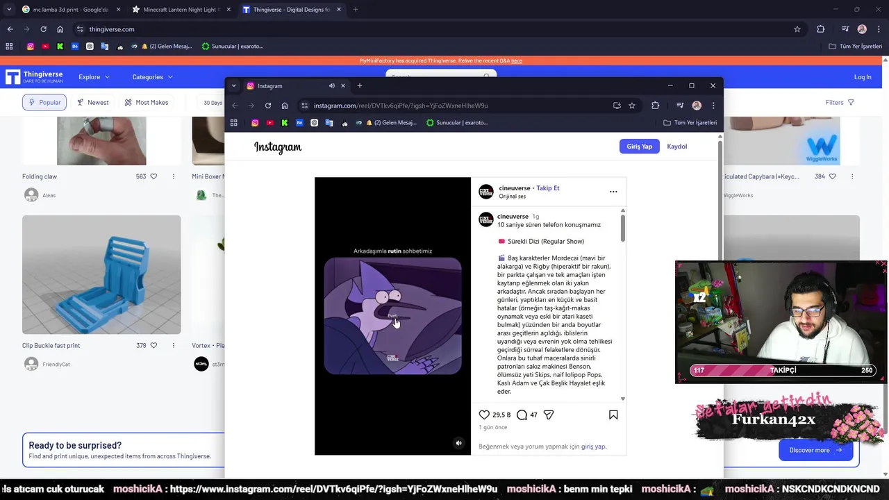This screenshot has width=889, height=500.
Task: Bookmark the Instagram page with the star
Action: [632, 106]
